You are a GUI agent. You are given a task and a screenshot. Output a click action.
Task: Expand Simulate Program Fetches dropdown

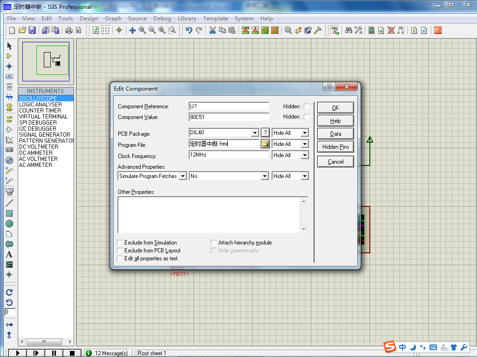pos(183,176)
